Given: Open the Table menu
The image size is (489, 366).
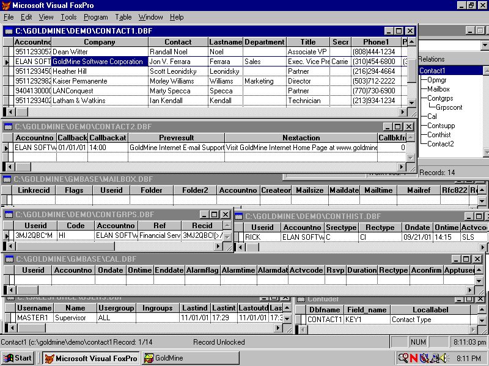Looking at the screenshot, I should 123,17.
